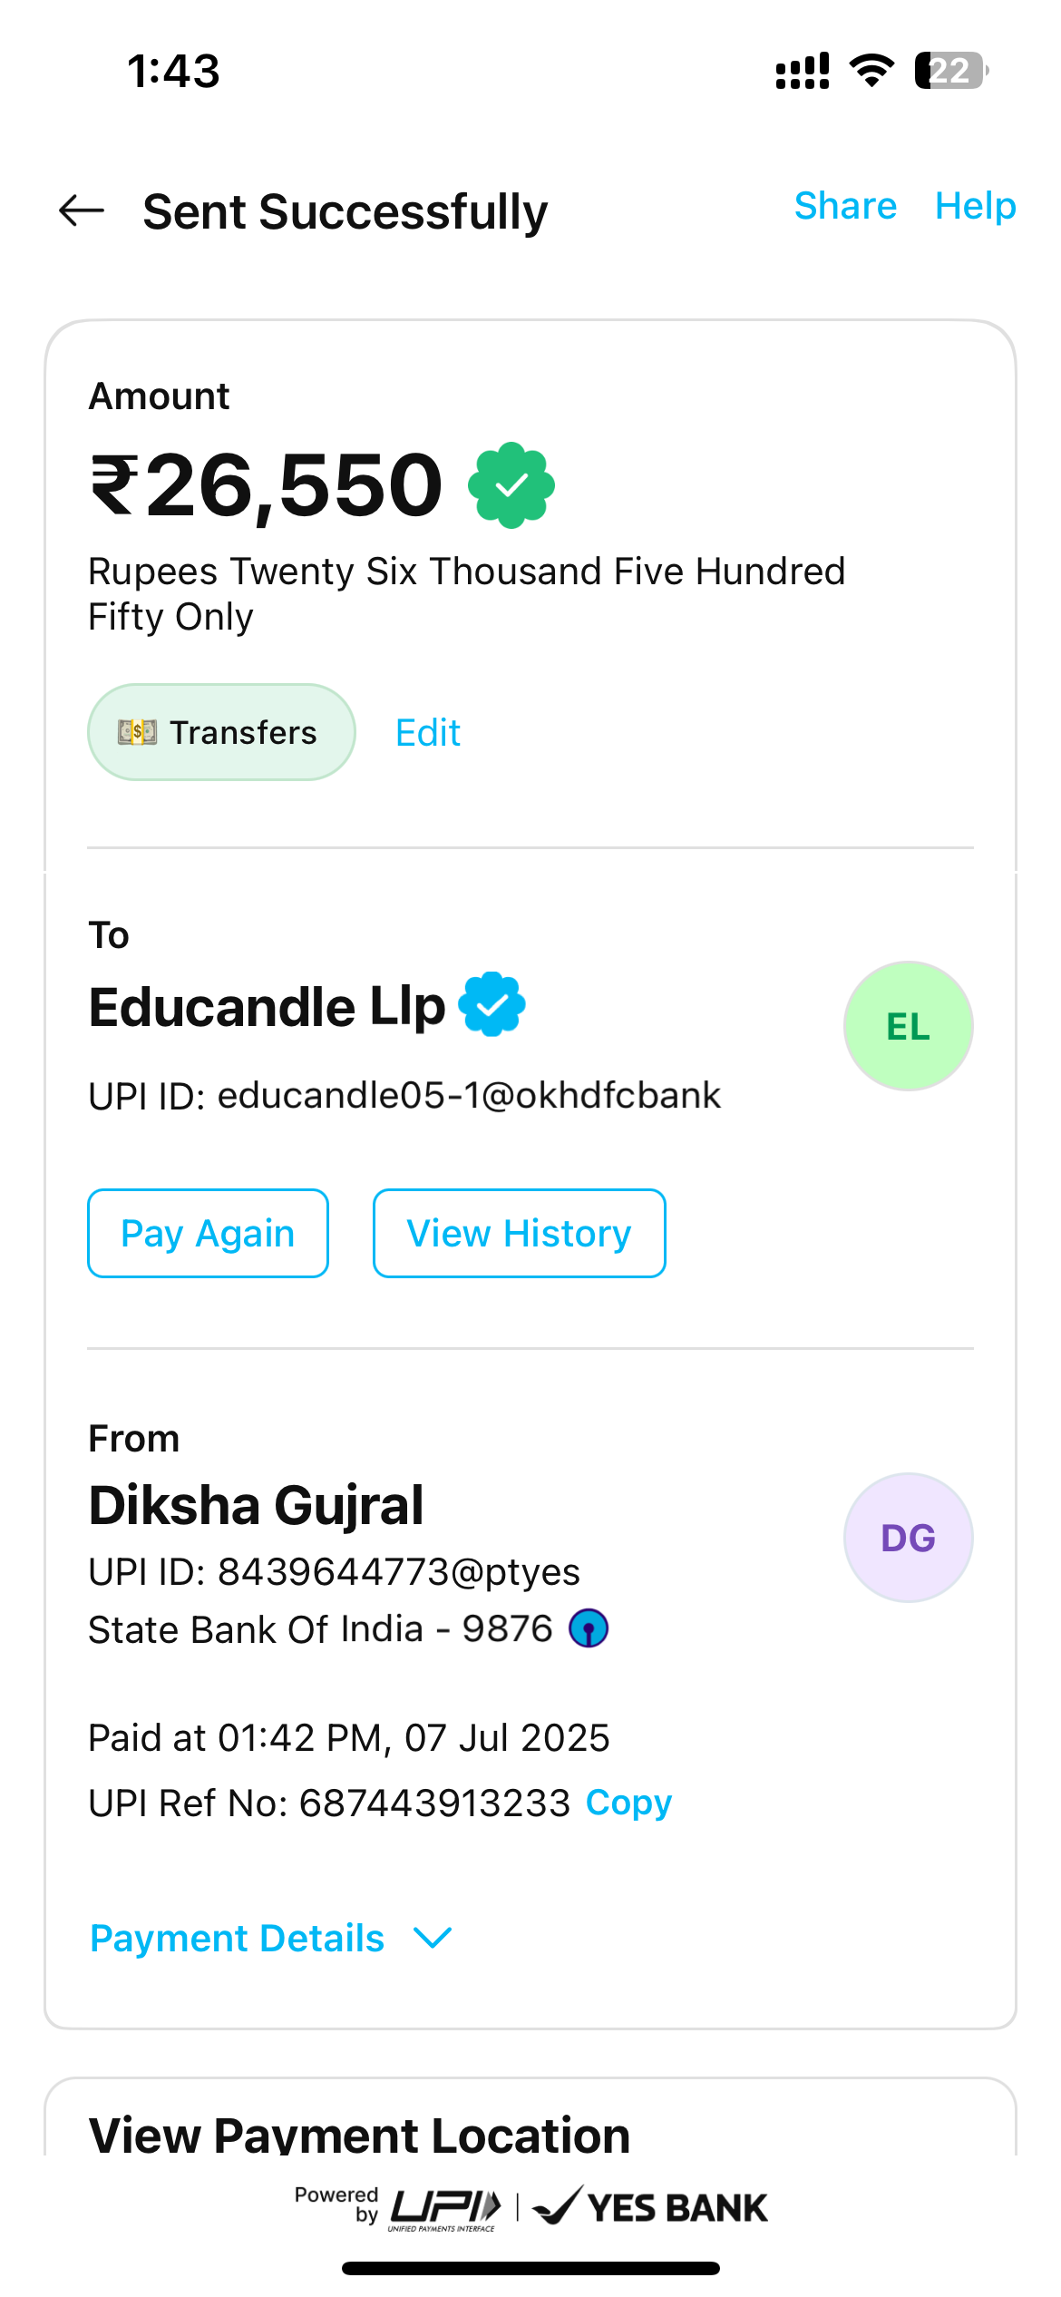Tap the Yes Bank logo

(x=650, y=2207)
